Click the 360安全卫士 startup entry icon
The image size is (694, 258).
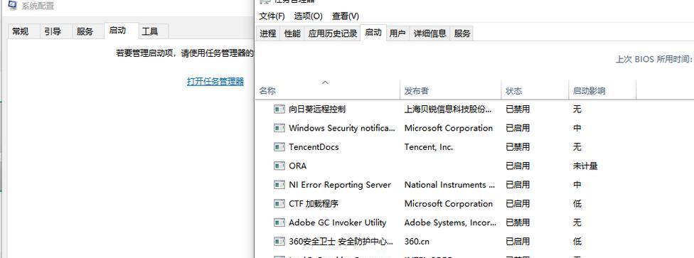pyautogui.click(x=279, y=242)
